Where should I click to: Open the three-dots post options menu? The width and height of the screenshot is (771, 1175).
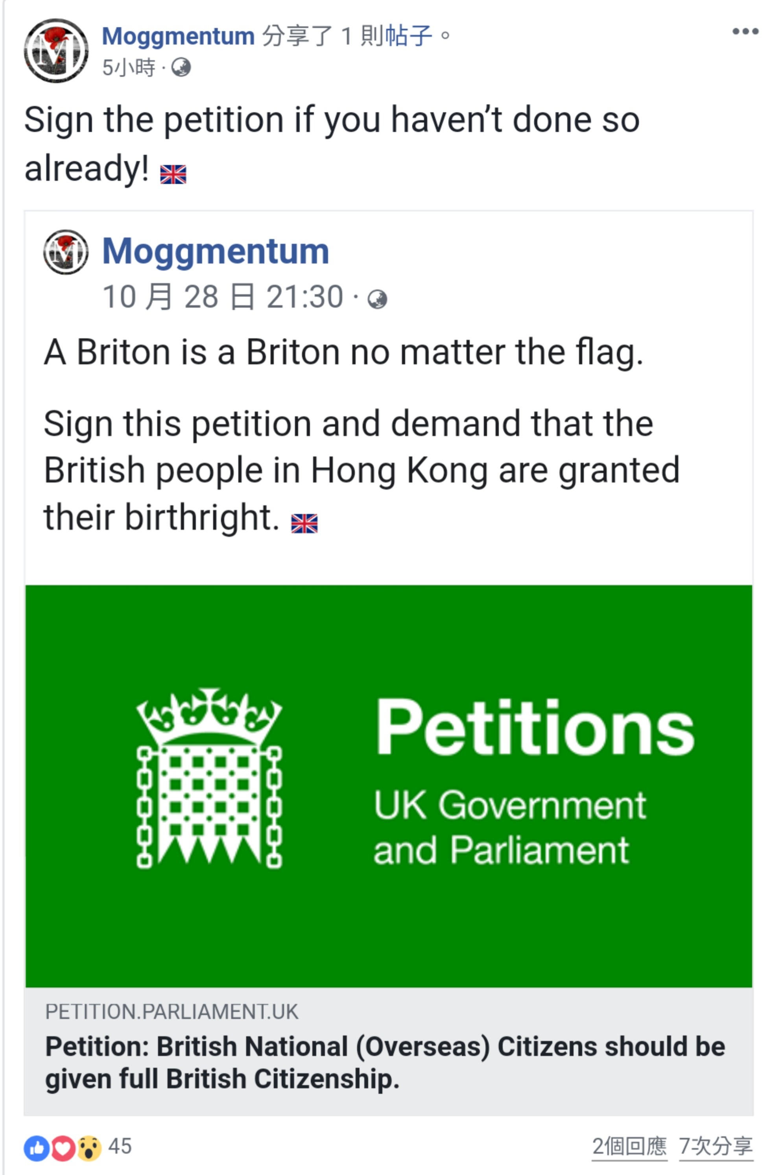744,32
